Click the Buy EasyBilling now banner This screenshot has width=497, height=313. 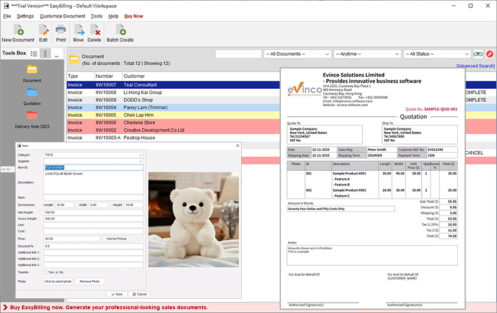tap(109, 307)
